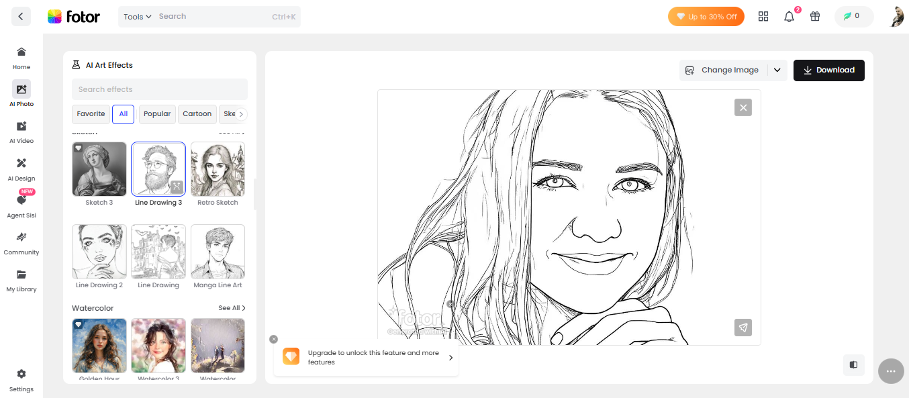Open My Library in sidebar
909x398 pixels.
tap(21, 281)
